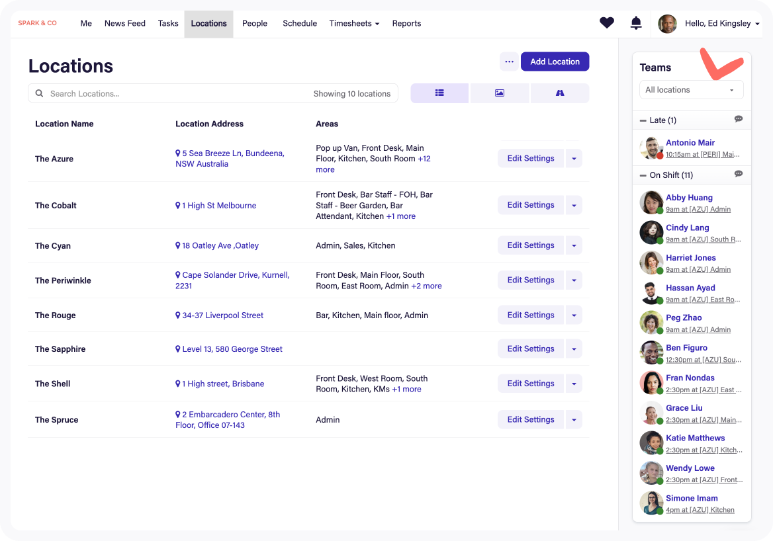Collapse the On Shift (11) section

tap(643, 175)
